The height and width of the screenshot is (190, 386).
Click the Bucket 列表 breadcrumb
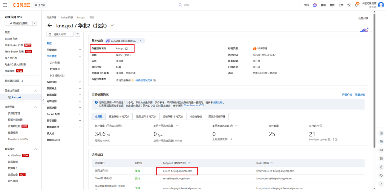point(67,17)
